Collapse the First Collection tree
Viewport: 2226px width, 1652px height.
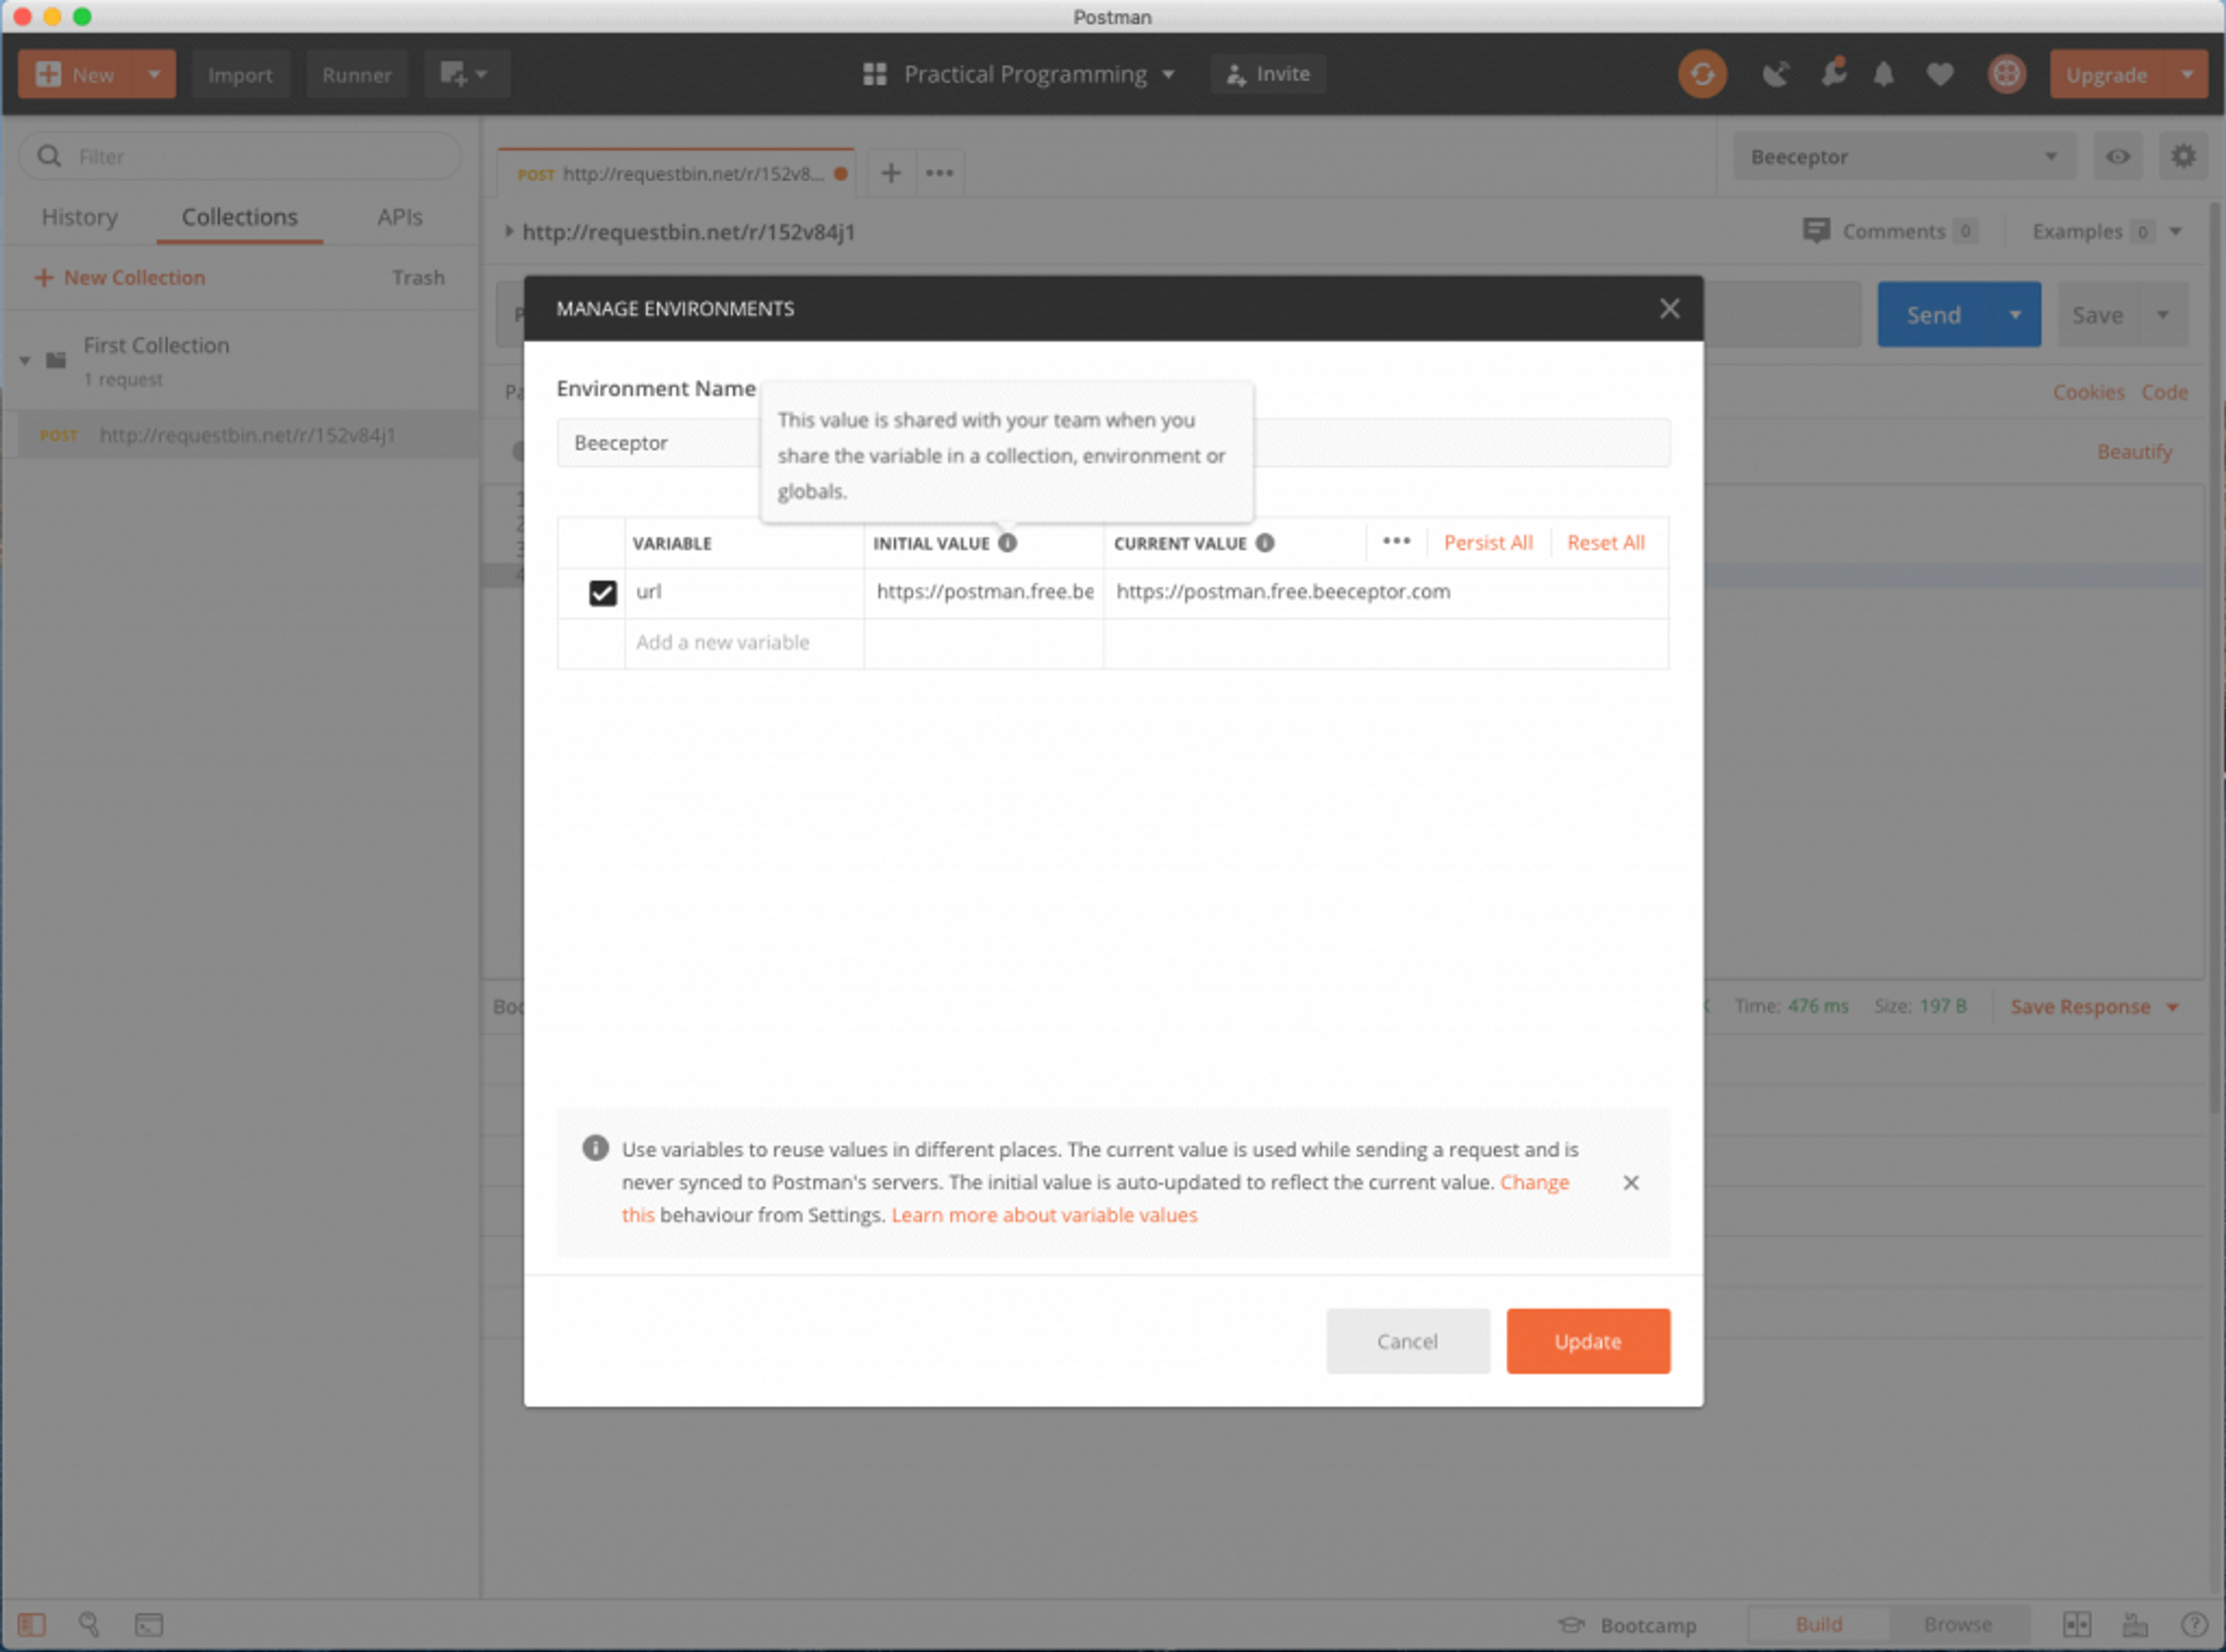[x=25, y=360]
